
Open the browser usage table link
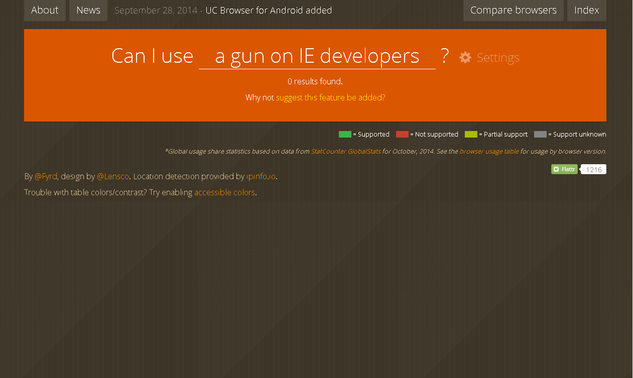489,151
